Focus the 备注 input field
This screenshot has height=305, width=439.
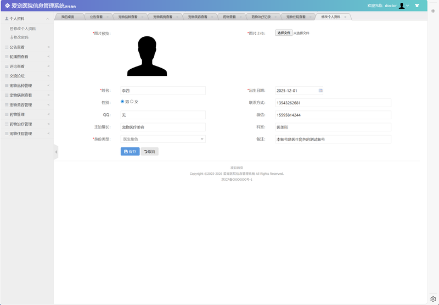point(333,140)
